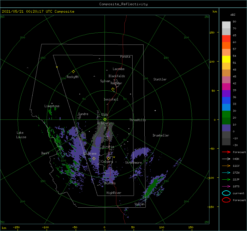
Task: Pick the green 20–30 dBZ swatch
Action: pyautogui.click(x=226, y=114)
